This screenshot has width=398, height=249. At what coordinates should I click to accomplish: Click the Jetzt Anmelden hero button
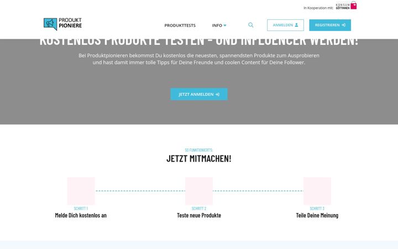tap(199, 94)
